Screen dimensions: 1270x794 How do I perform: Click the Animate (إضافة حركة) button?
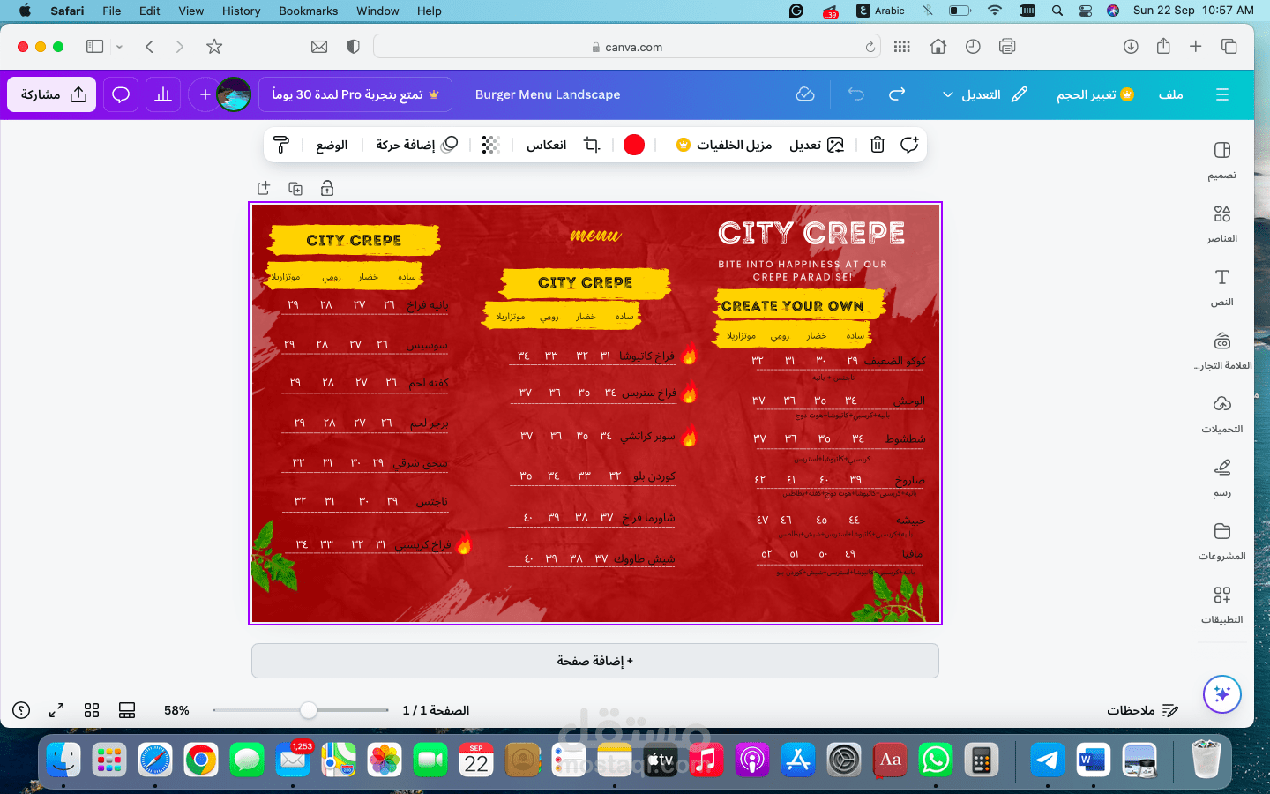point(416,145)
